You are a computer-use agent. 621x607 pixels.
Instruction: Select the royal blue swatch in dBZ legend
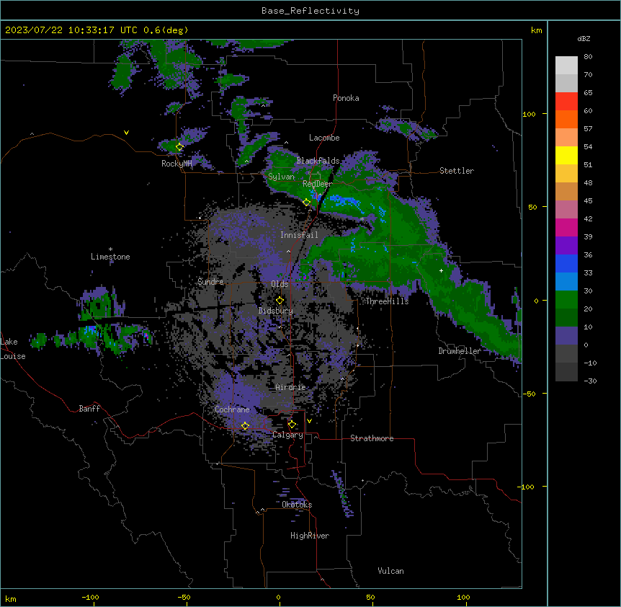pos(566,263)
